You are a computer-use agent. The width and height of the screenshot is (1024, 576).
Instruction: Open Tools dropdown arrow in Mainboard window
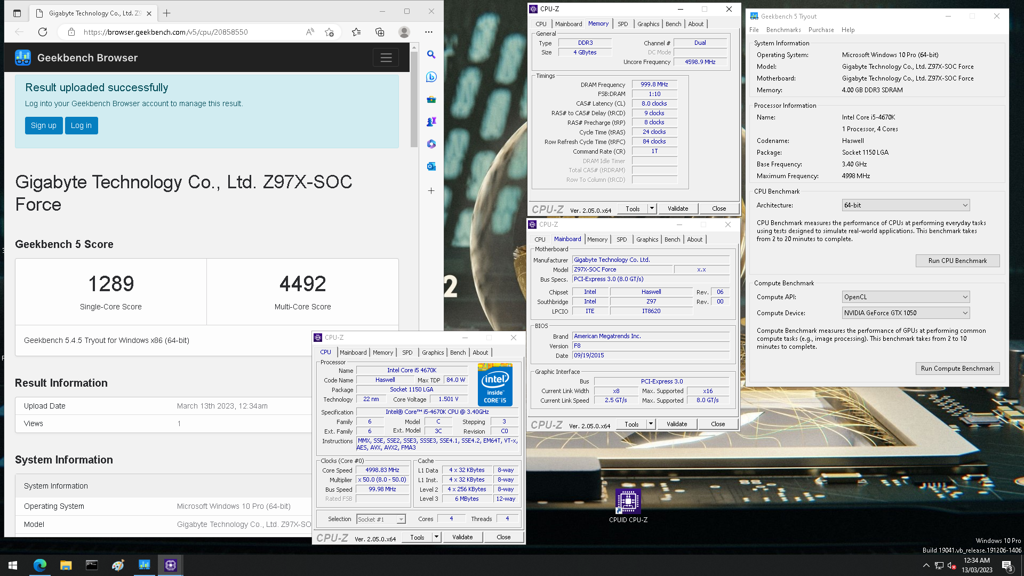(x=651, y=424)
